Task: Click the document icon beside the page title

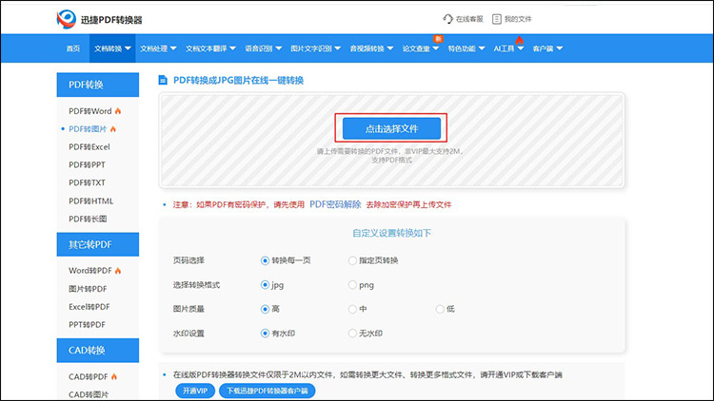Action: tap(163, 80)
